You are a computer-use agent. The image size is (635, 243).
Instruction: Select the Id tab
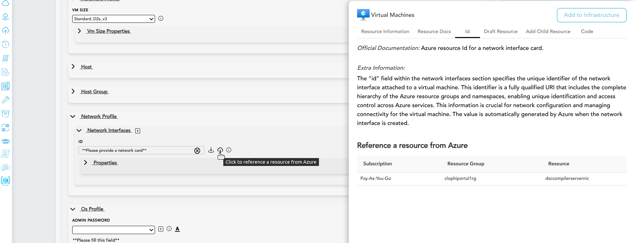[x=467, y=31]
